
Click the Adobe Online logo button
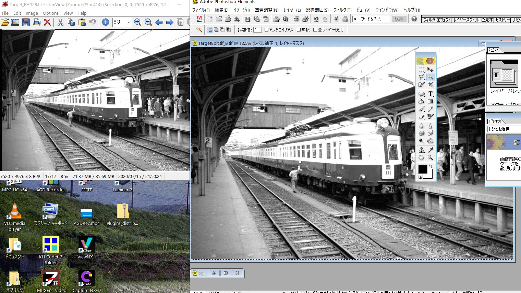tap(199, 19)
